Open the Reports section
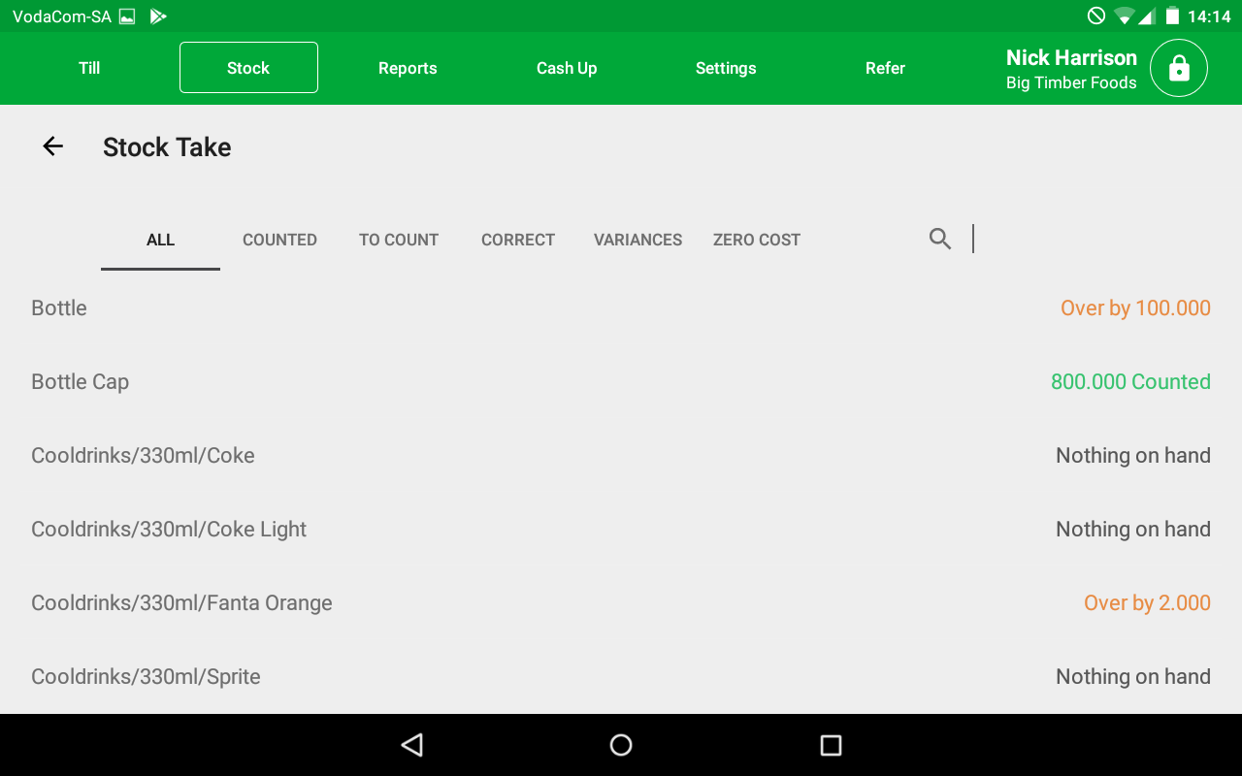The width and height of the screenshot is (1242, 776). [408, 68]
